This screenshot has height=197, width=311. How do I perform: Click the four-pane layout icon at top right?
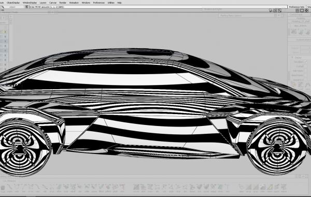coord(306,10)
